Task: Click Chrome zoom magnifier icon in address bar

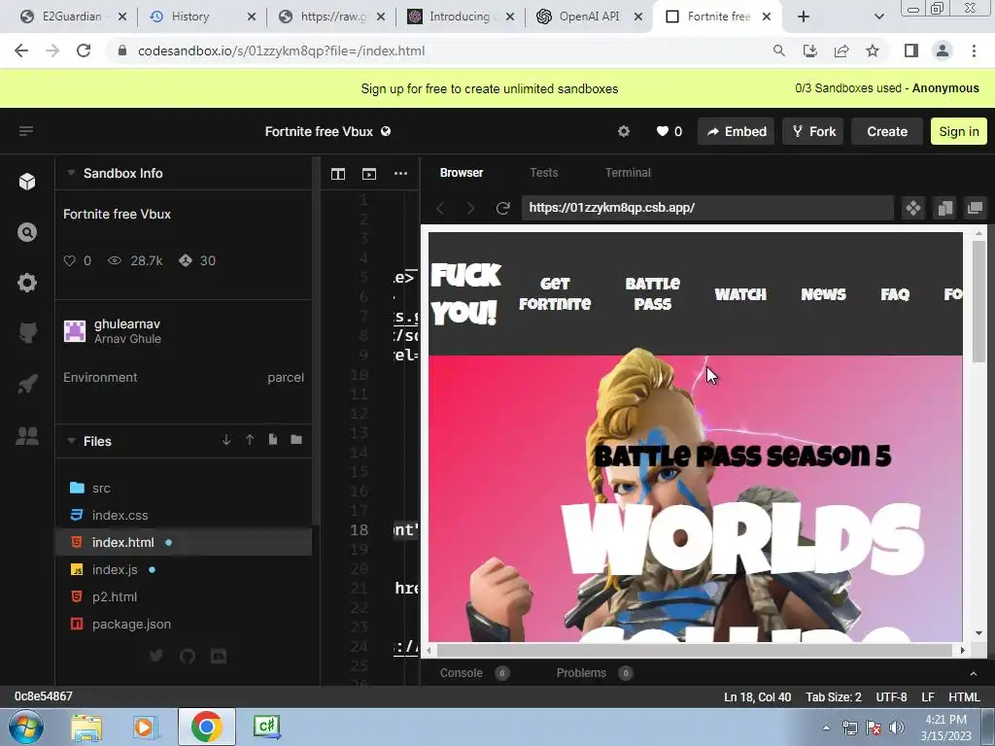Action: tap(778, 51)
